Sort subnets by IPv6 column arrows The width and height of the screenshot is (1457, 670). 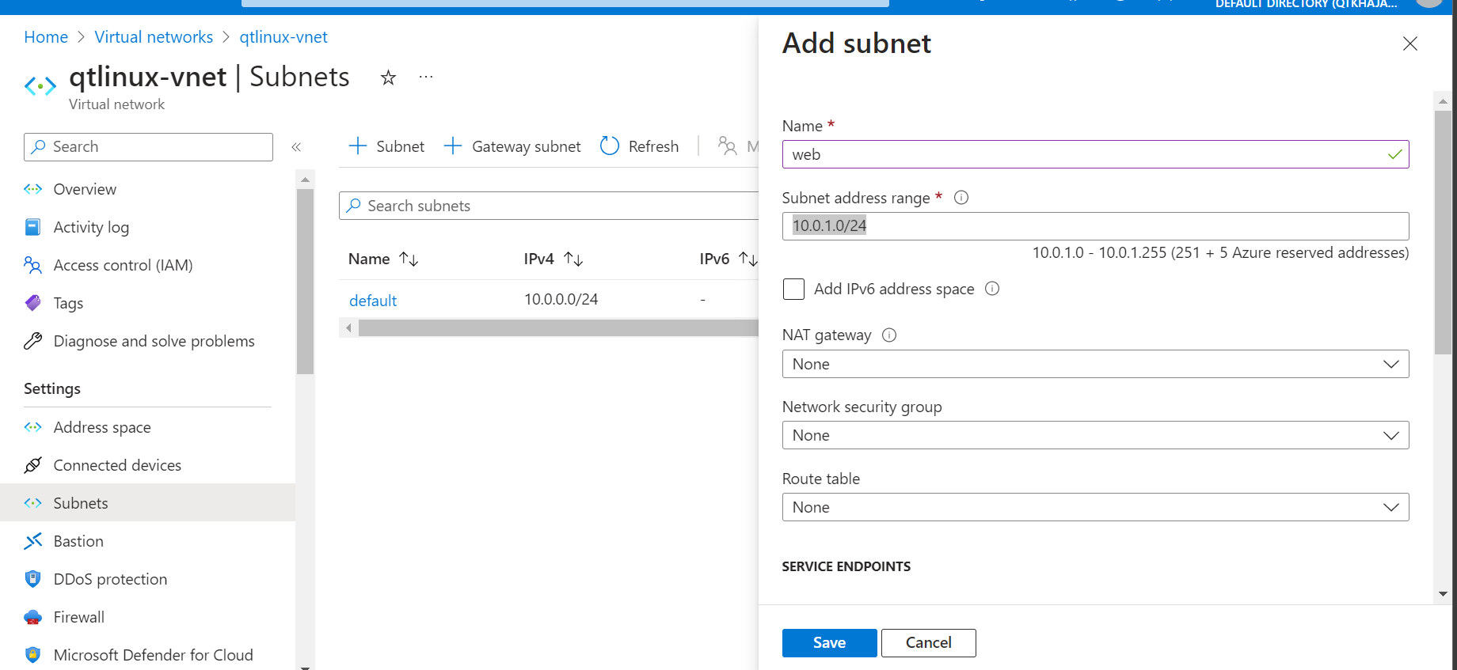[748, 259]
